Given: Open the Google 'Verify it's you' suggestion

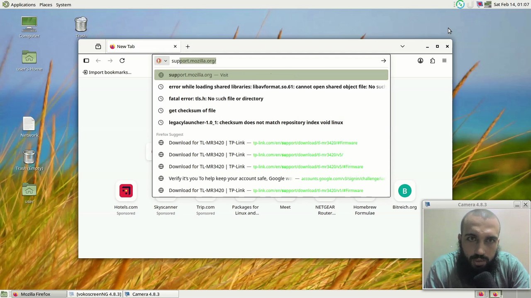Looking at the screenshot, I should [271, 179].
